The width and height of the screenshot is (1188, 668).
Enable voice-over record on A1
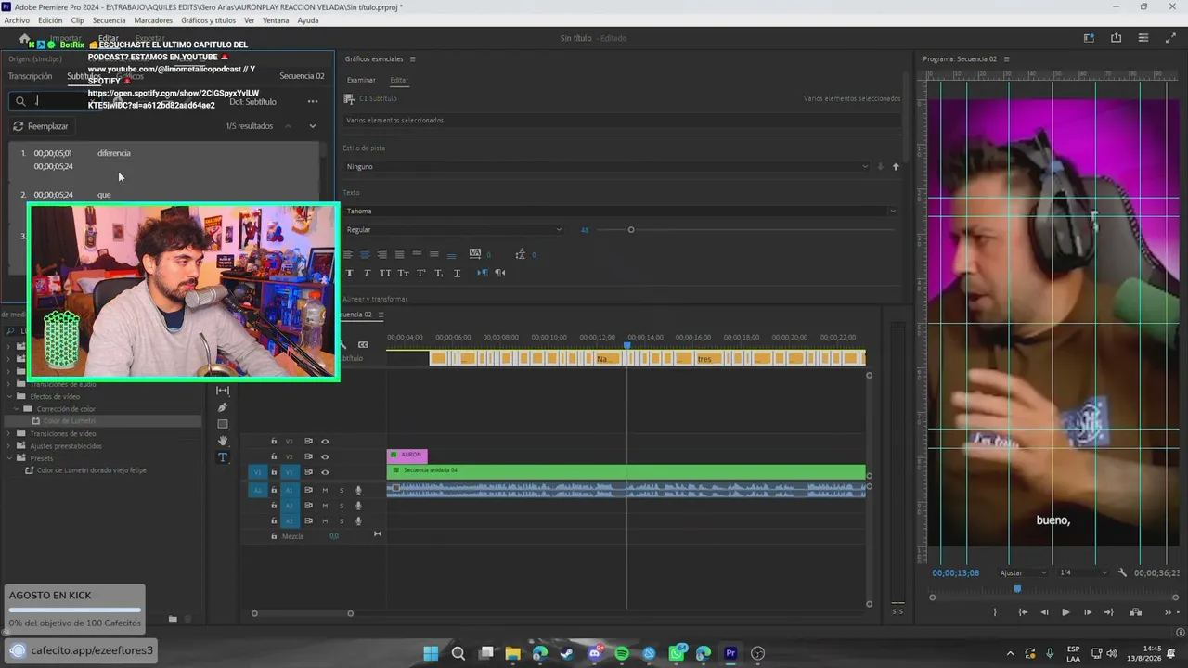click(x=358, y=490)
